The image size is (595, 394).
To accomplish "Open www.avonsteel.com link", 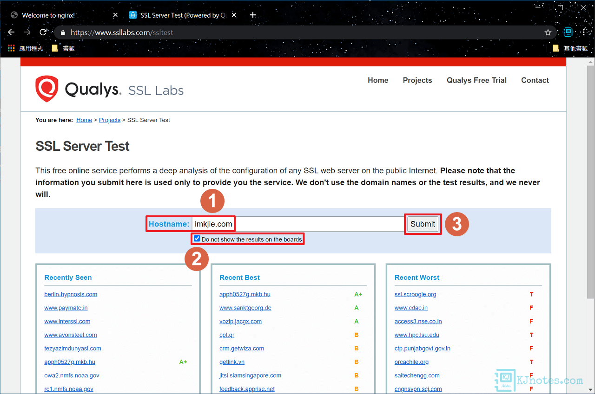I will tap(71, 335).
